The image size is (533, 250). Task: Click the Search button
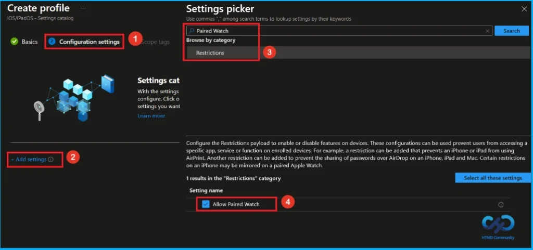pyautogui.click(x=511, y=31)
